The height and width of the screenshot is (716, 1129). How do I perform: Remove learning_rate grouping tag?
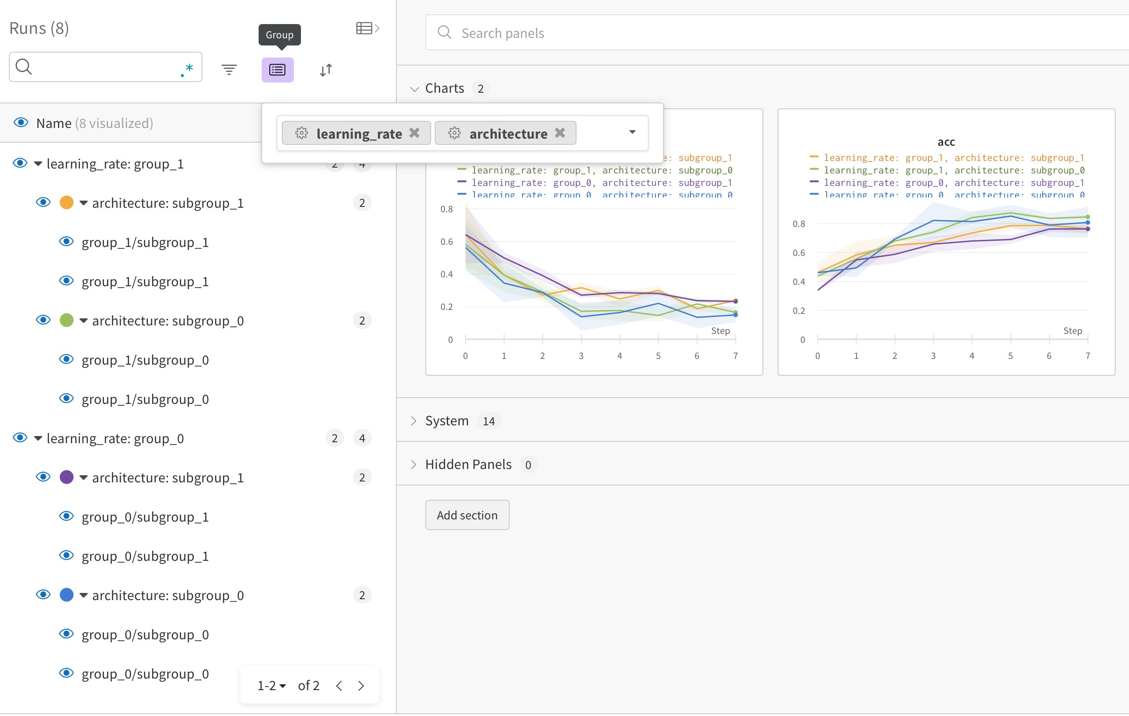[414, 133]
